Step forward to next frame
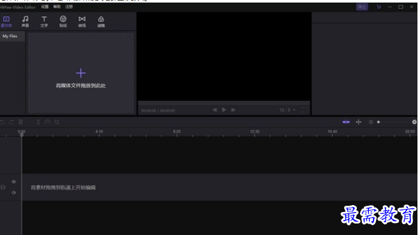Image resolution: width=420 pixels, height=235 pixels. click(x=233, y=110)
